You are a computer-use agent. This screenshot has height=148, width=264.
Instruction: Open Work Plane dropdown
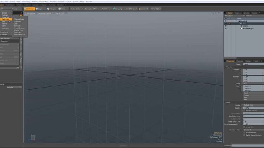pos(131,9)
